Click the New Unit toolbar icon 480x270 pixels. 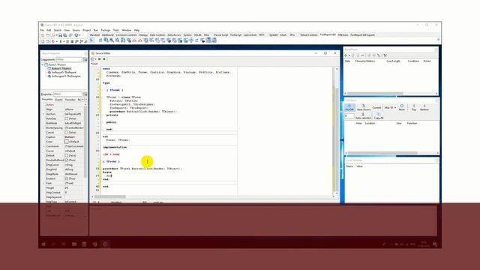pos(43,35)
